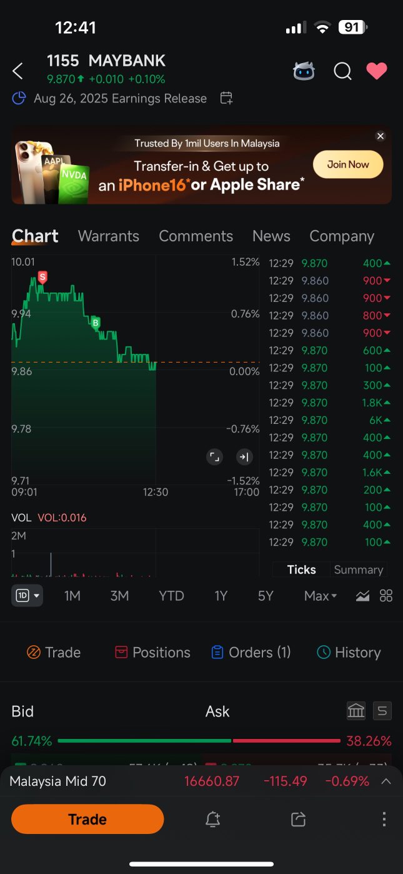The height and width of the screenshot is (874, 403).
Task: Open the iPhone16 transfer-in banner
Action: click(201, 165)
